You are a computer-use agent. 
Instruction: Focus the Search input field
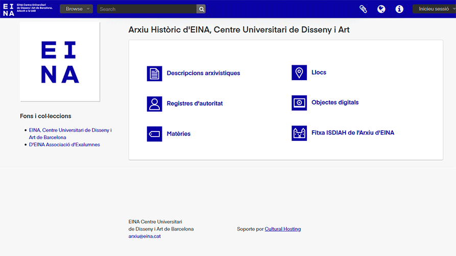point(147,9)
